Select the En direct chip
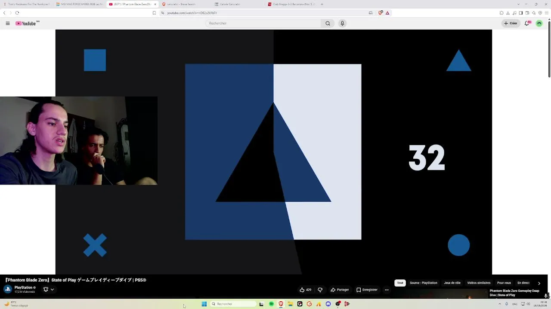 [523, 283]
